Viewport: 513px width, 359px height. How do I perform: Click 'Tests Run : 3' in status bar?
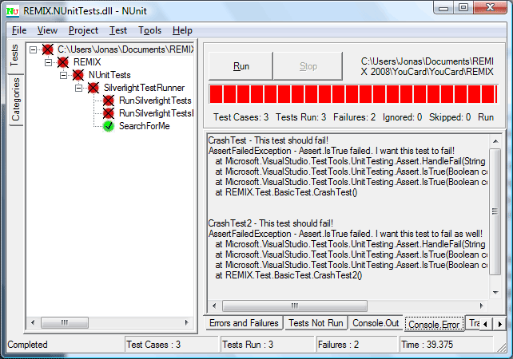[x=248, y=345]
